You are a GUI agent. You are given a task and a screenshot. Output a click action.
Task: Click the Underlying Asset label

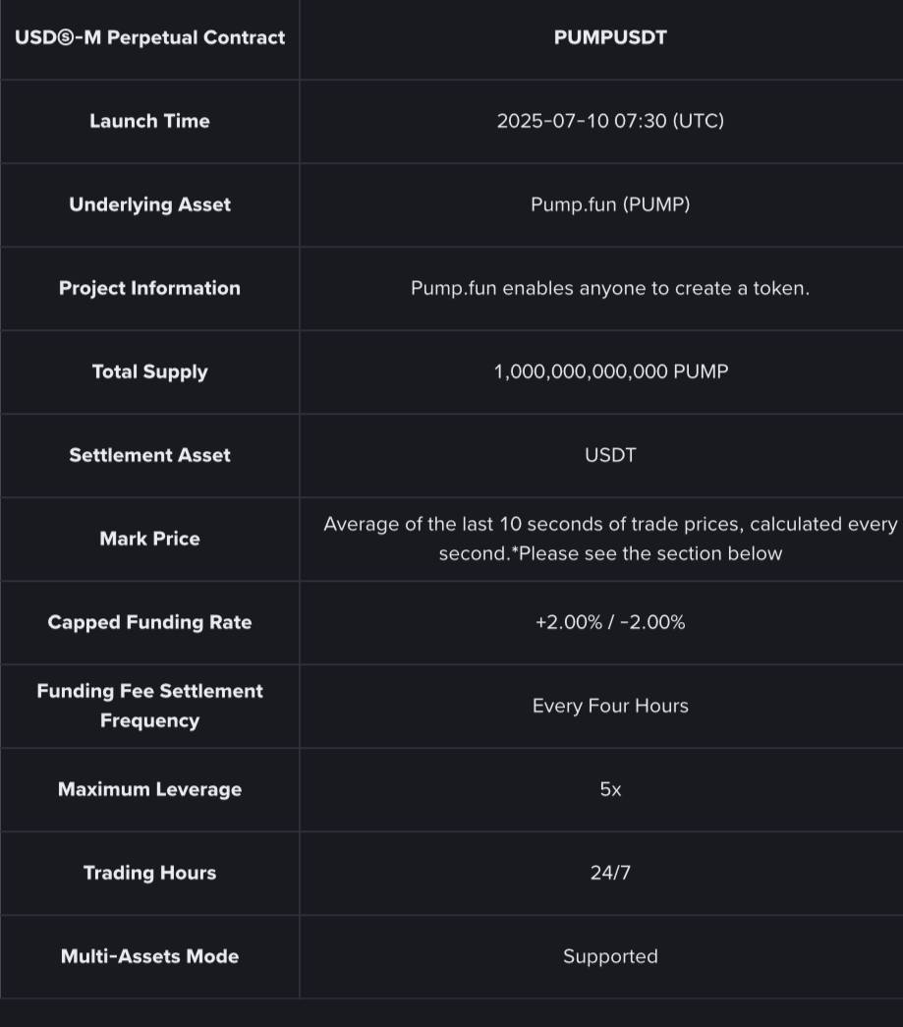[150, 204]
